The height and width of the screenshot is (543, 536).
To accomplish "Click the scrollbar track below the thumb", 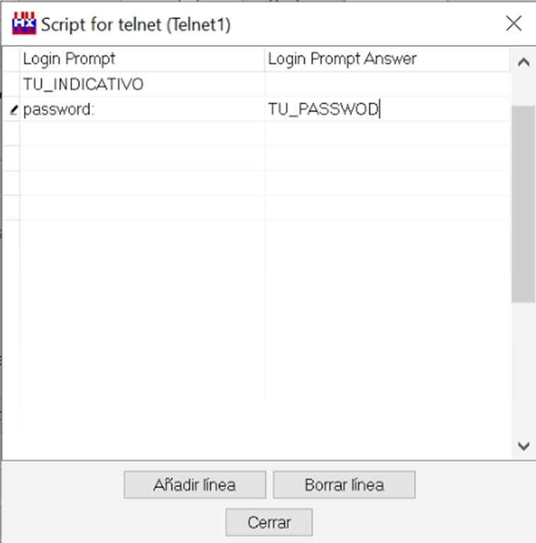I will coord(523,367).
